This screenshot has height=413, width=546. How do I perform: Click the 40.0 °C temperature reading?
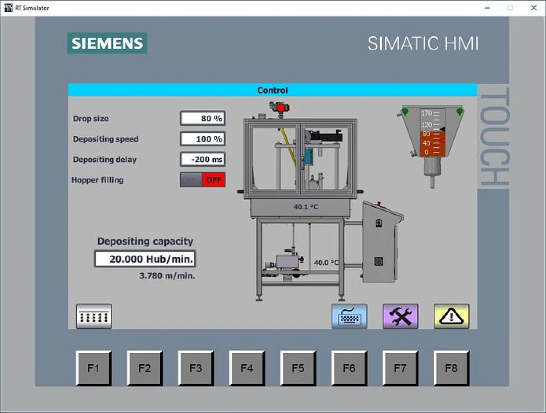point(326,263)
